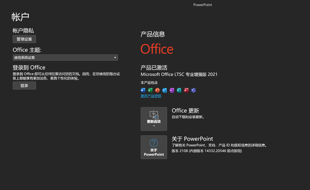Click the Outlook app icon
The height and width of the screenshot is (190, 310).
click(x=164, y=90)
